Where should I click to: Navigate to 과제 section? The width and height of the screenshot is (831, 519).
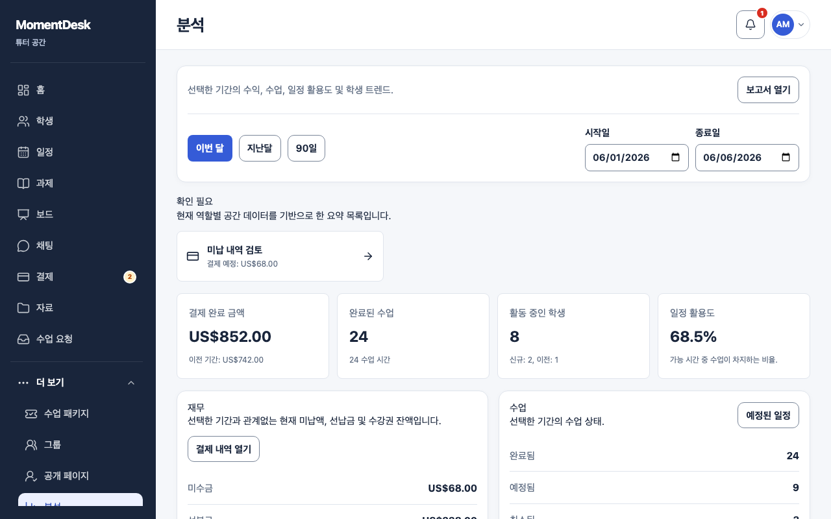click(x=78, y=184)
